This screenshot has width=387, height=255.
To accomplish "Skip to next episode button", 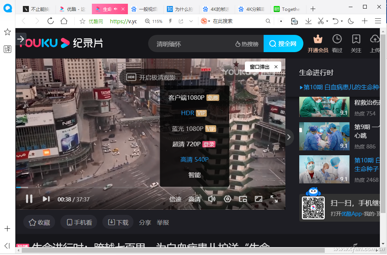I will pos(46,199).
